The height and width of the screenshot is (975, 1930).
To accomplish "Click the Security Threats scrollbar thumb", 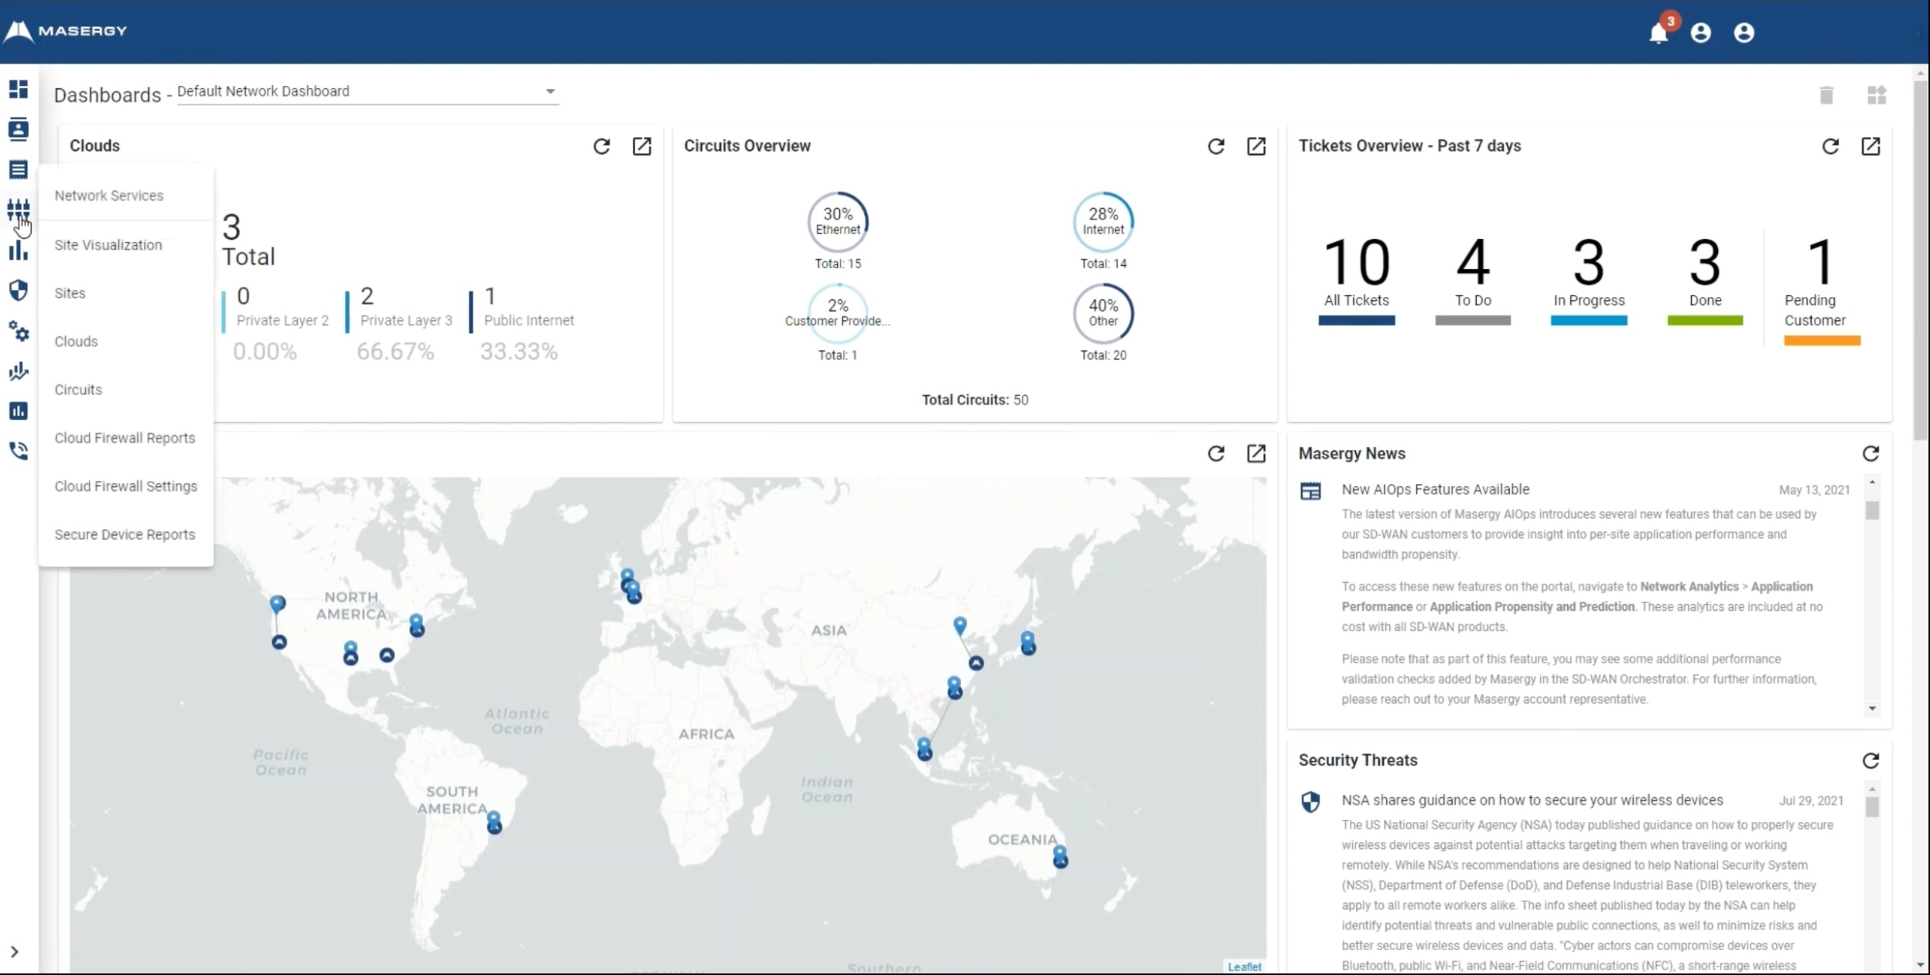I will 1872,807.
